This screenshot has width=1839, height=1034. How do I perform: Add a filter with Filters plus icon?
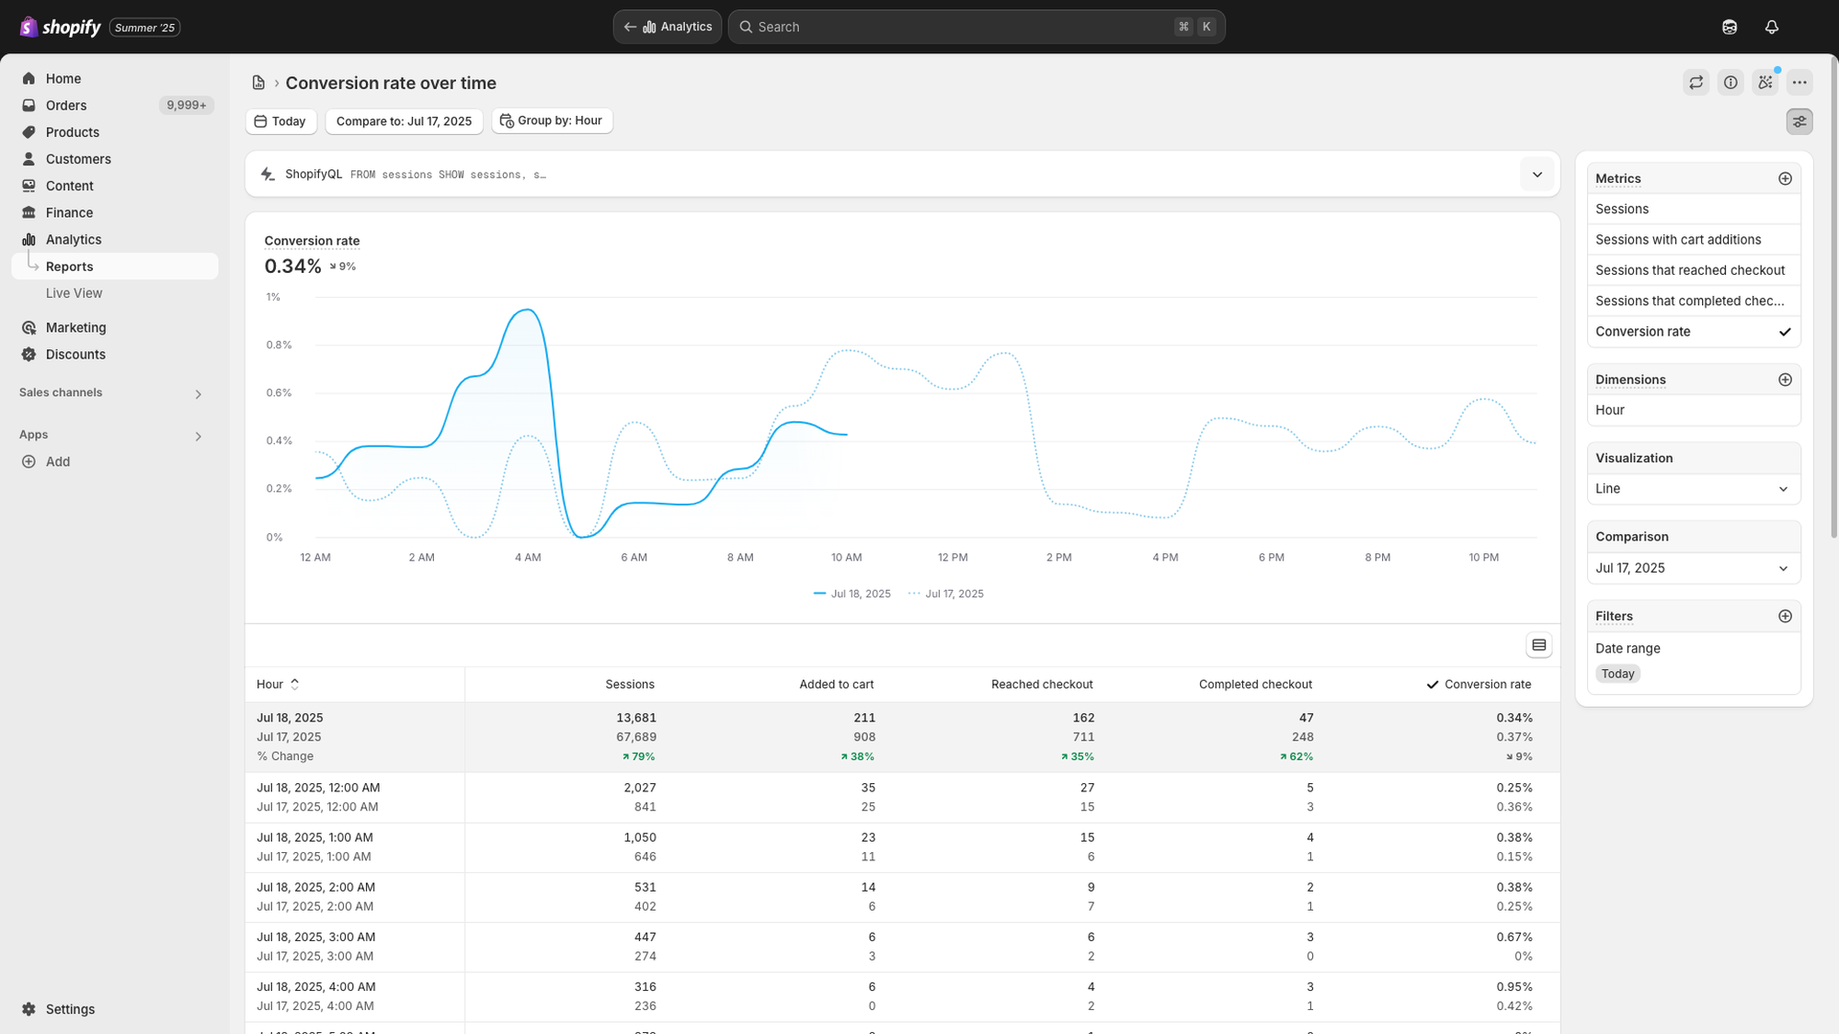point(1785,616)
